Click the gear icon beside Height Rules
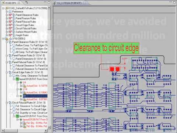The width and height of the screenshot is (177, 133). [x=14, y=35]
